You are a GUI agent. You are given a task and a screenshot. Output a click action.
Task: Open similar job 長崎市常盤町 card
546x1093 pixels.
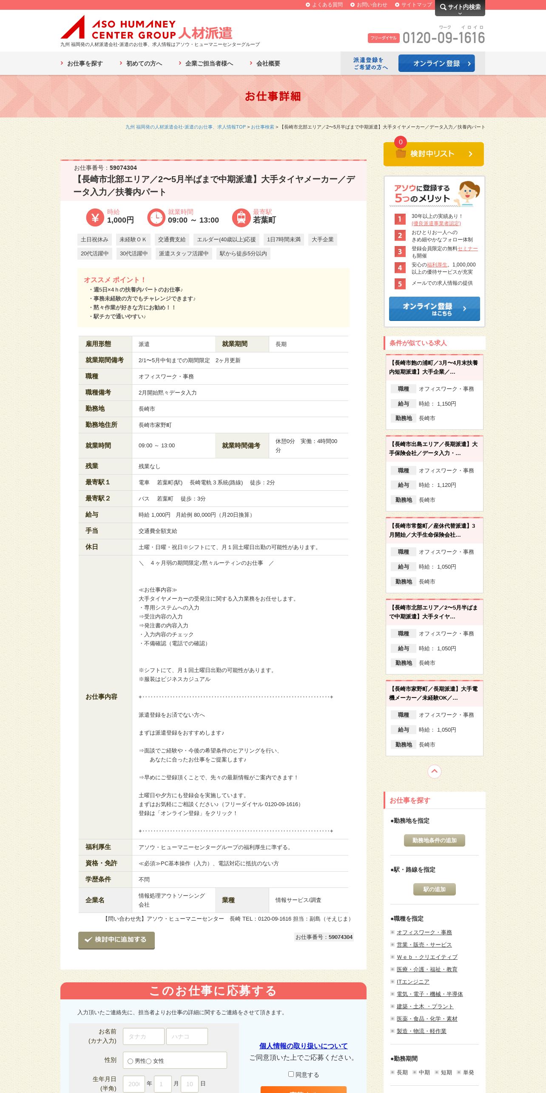coord(434,555)
